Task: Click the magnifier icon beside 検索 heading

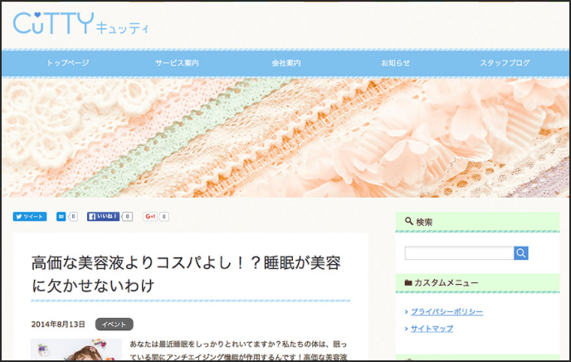Action: coord(409,221)
